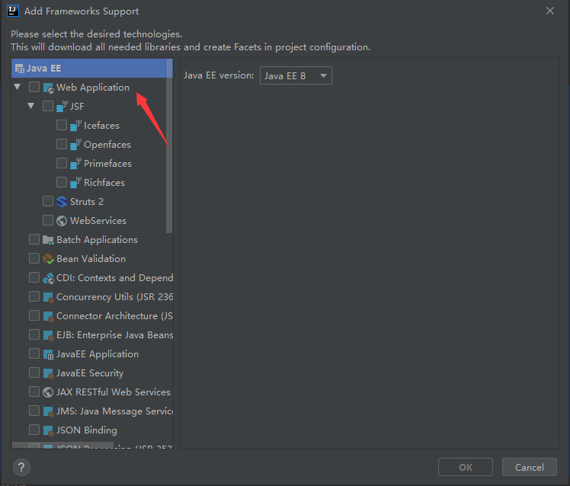Click the WebServices globe icon
The height and width of the screenshot is (486, 570).
pyautogui.click(x=62, y=221)
